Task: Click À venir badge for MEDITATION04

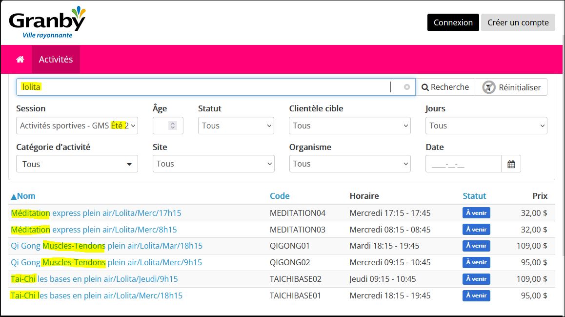Action: point(476,213)
